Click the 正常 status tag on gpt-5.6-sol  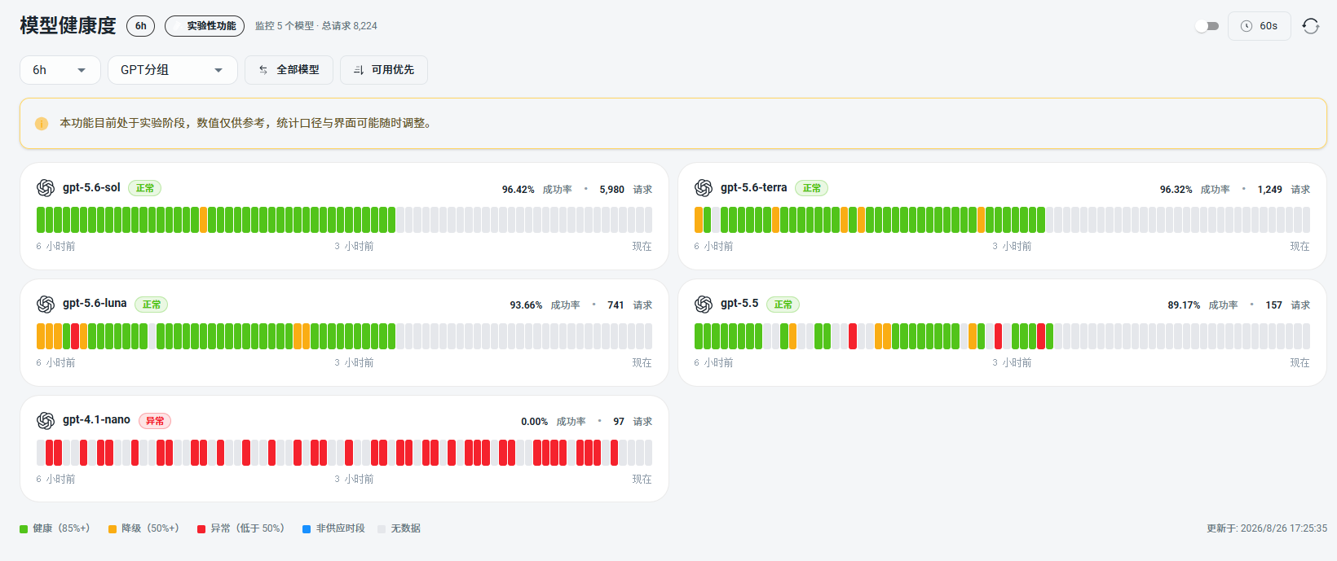(145, 188)
